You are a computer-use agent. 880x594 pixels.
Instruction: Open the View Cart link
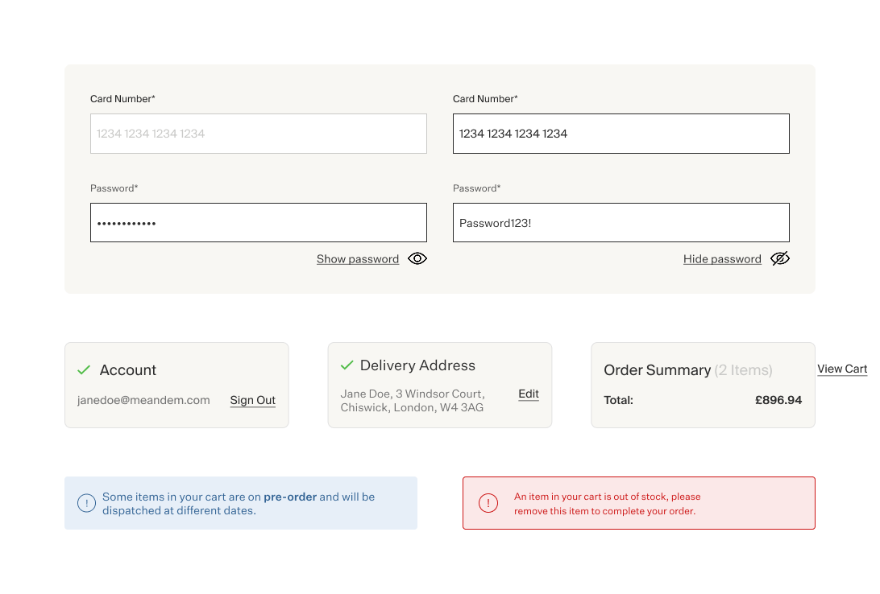click(842, 369)
